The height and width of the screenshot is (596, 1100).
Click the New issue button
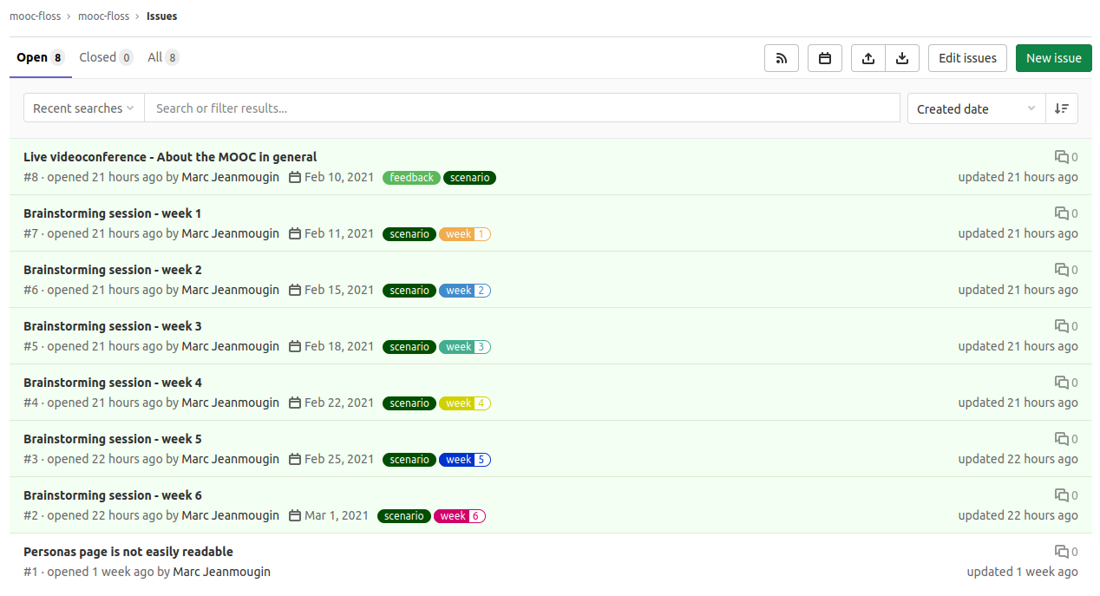tap(1053, 58)
